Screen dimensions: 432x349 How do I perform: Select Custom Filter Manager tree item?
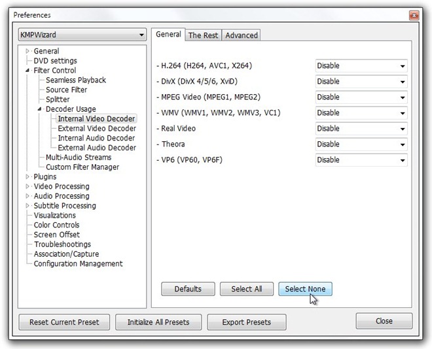[82, 167]
